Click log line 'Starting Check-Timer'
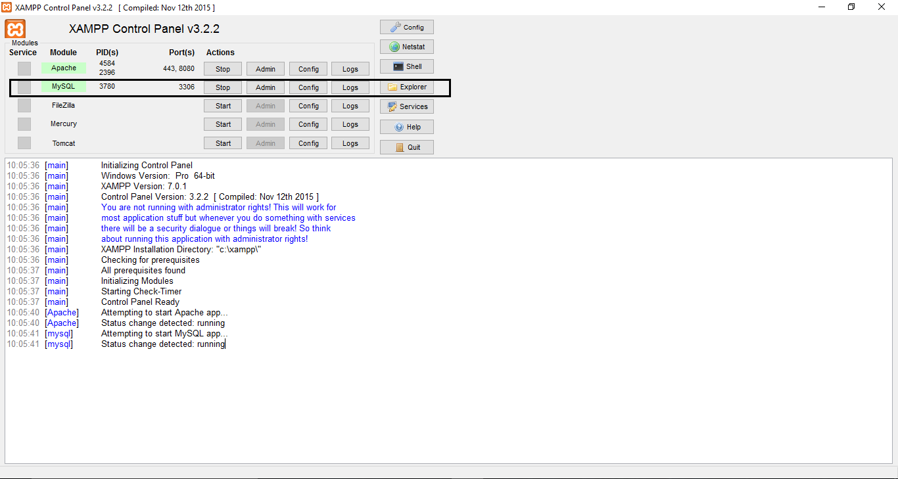 point(141,292)
